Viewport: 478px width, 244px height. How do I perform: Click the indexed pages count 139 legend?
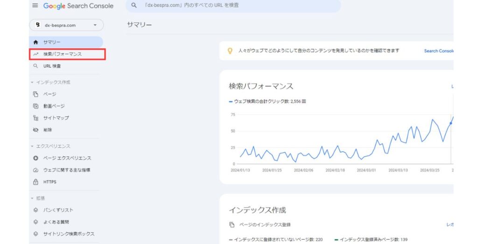[371, 240]
